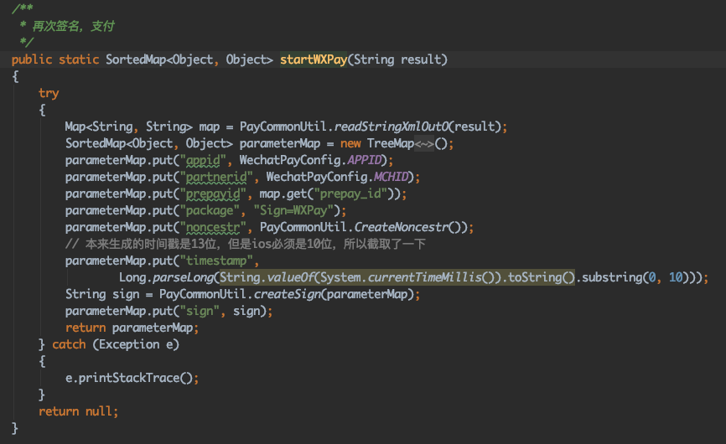Click the "noncestr" string key
Image resolution: width=726 pixels, height=444 pixels.
coord(213,227)
